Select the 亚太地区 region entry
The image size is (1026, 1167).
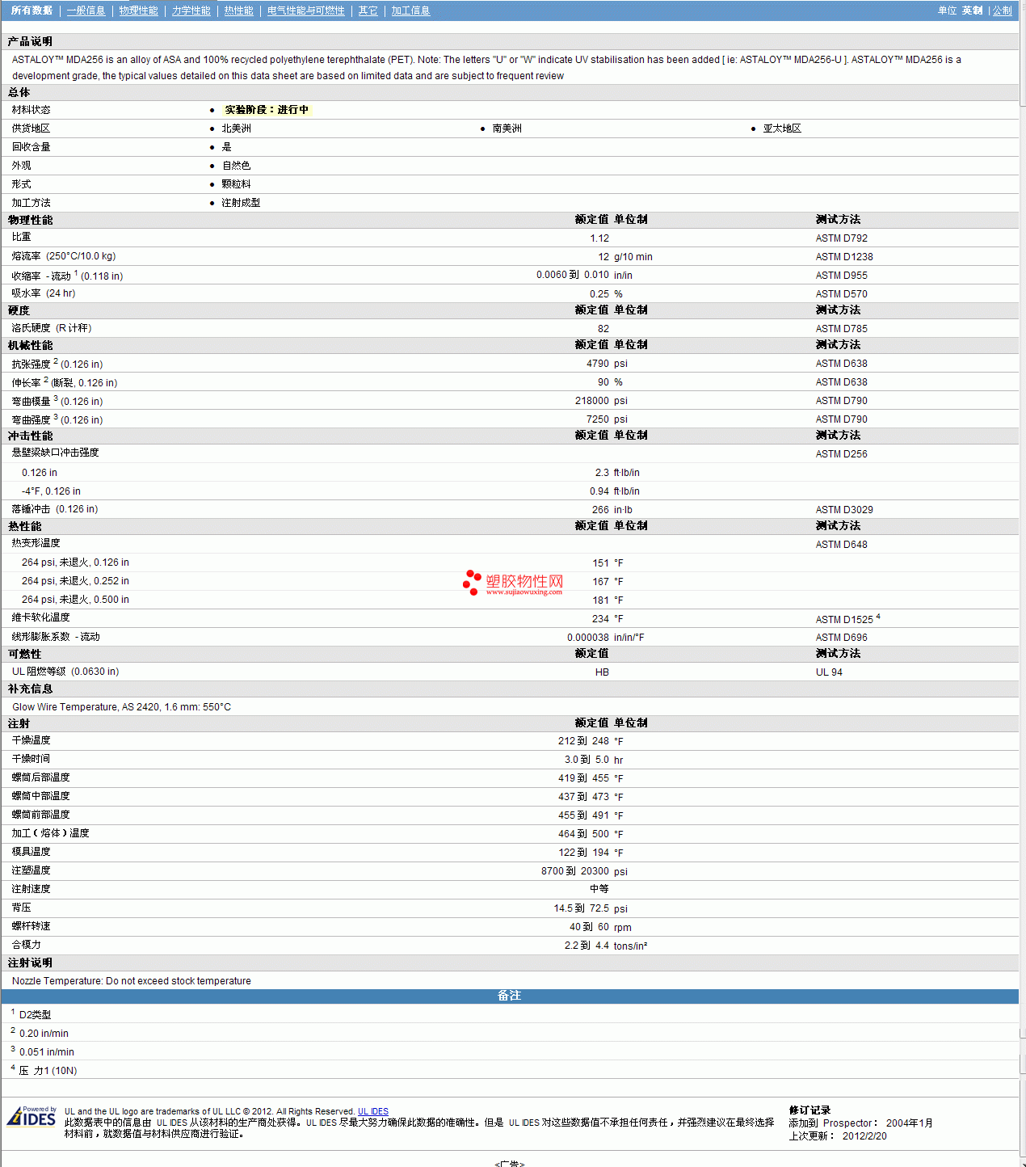click(x=782, y=128)
